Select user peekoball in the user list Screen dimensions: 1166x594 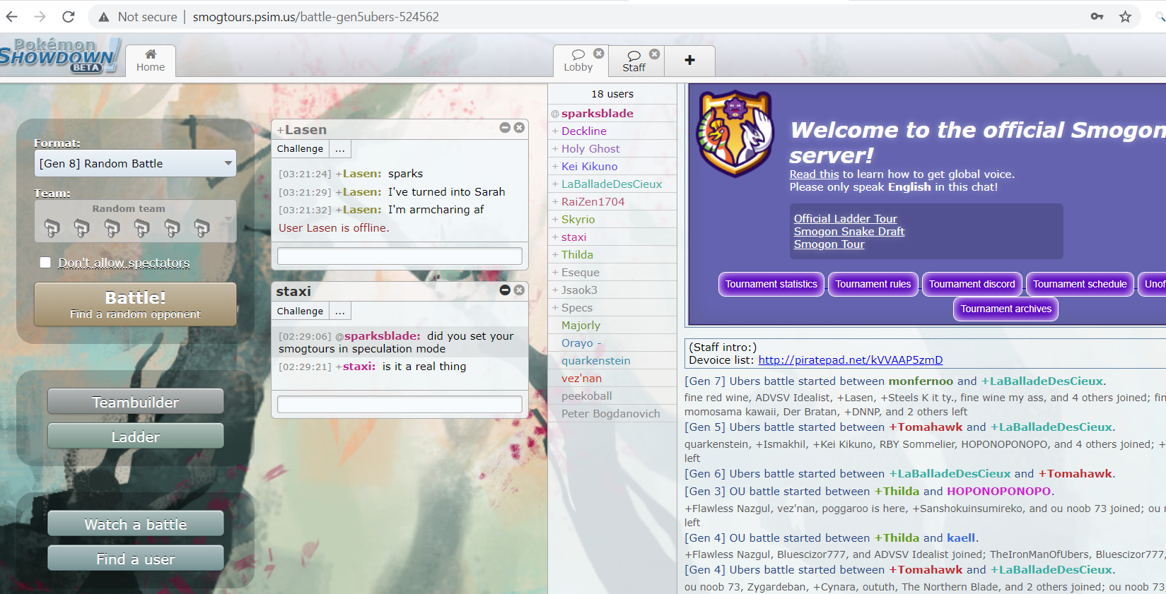click(612, 396)
